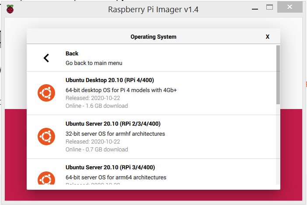This screenshot has width=307, height=205.
Task: Close the Raspberry Pi Imager window
Action: point(290,7)
